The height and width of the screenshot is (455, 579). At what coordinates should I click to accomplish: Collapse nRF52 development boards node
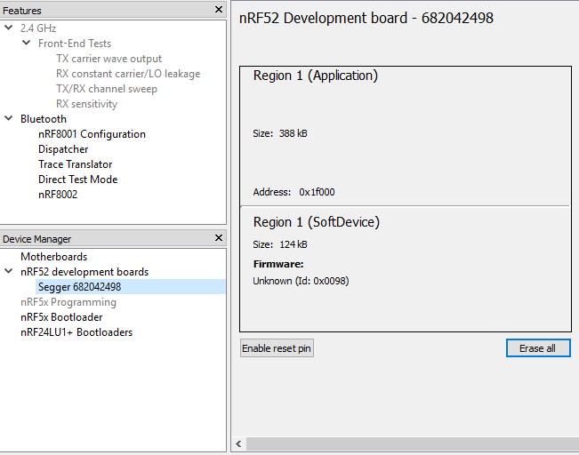pyautogui.click(x=9, y=271)
